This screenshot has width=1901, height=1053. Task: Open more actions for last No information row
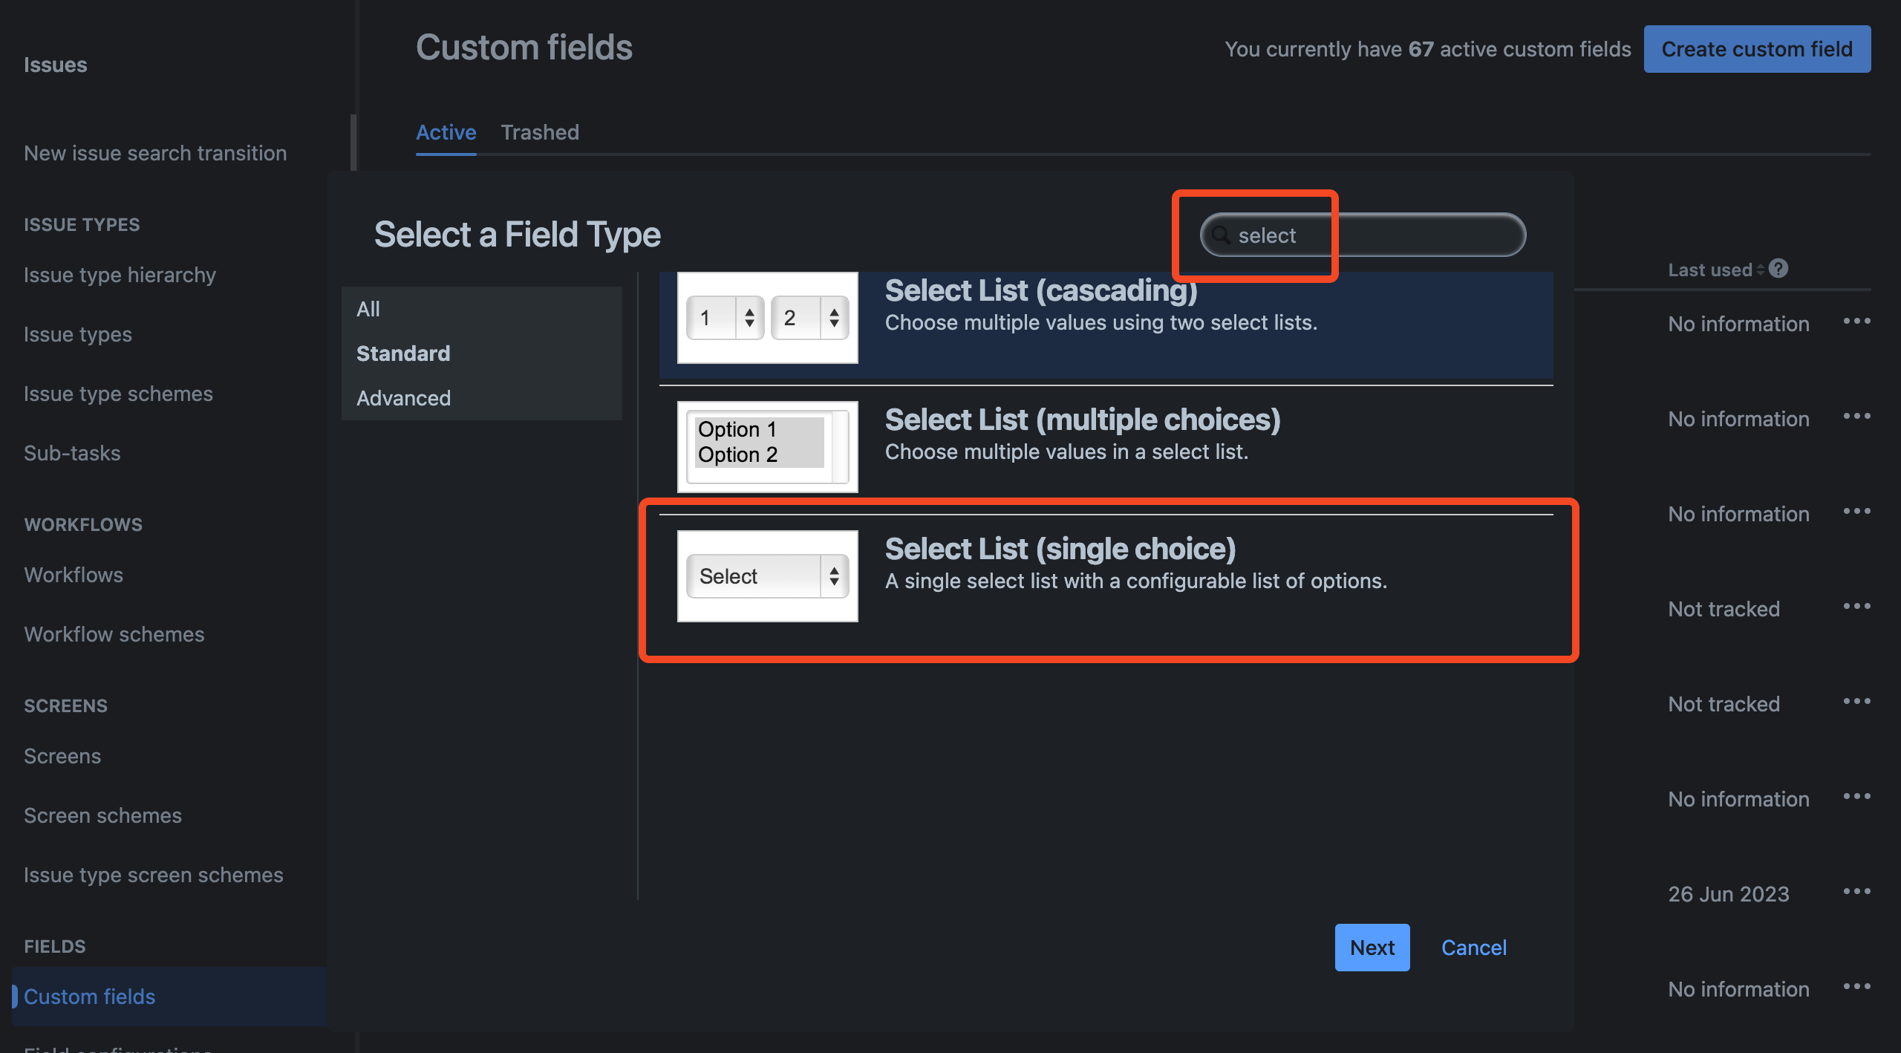[x=1856, y=986]
